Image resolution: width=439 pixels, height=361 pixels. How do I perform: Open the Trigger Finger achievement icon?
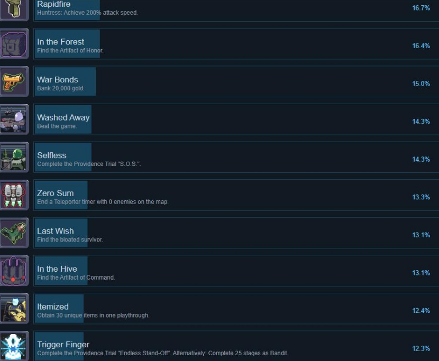[x=14, y=346]
